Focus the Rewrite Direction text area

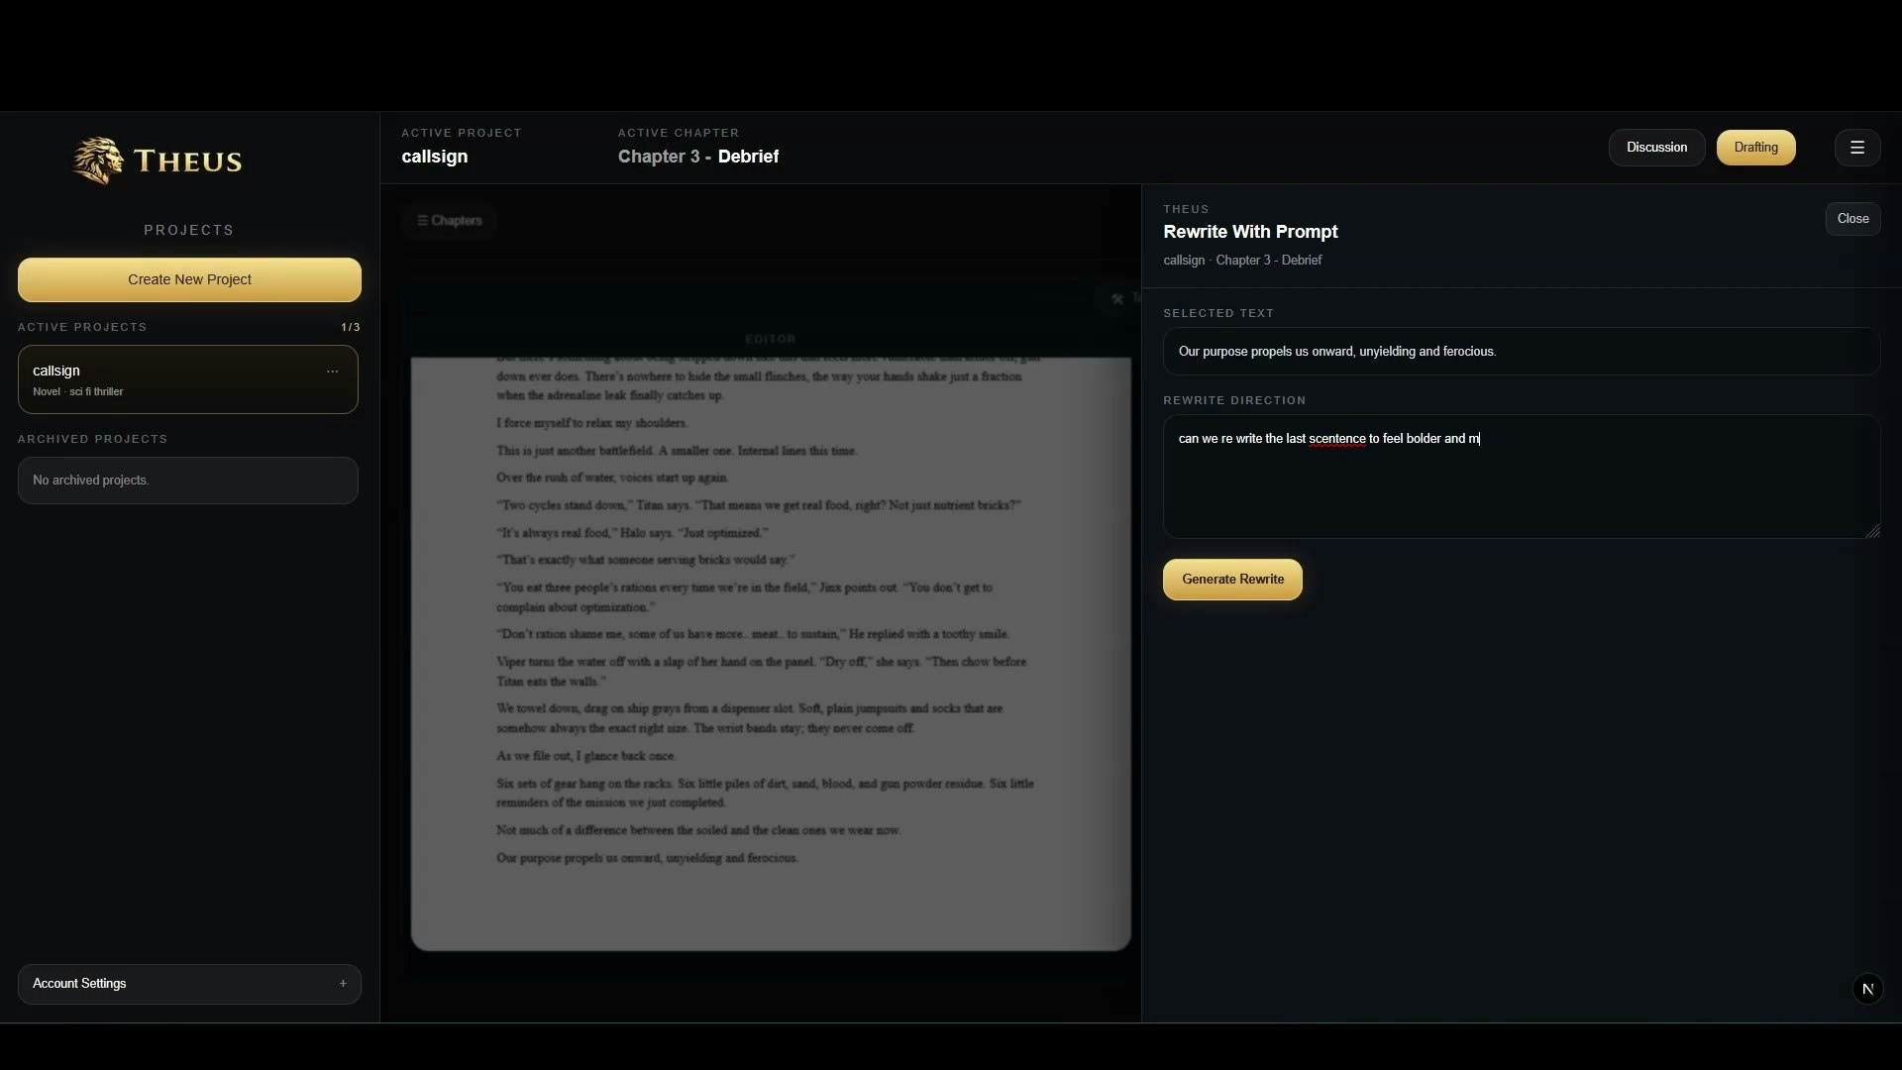tap(1520, 485)
